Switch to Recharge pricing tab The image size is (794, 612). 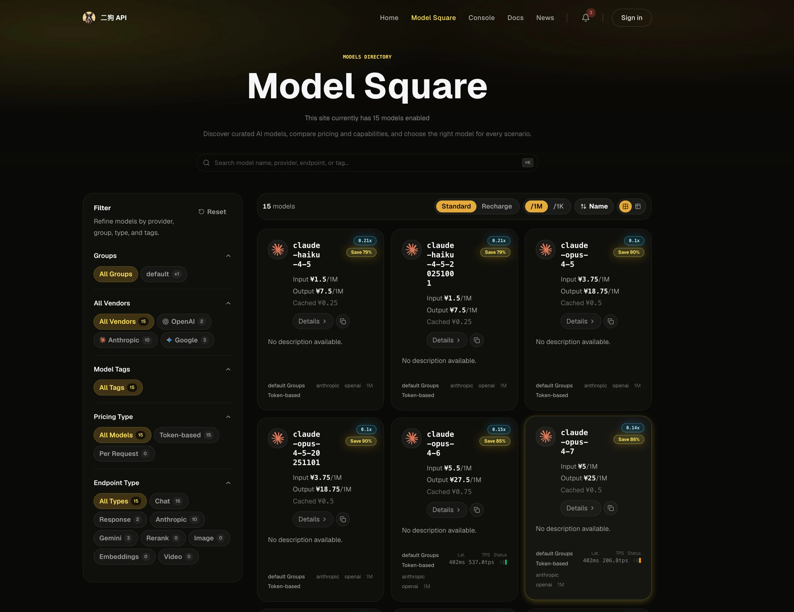pyautogui.click(x=497, y=206)
